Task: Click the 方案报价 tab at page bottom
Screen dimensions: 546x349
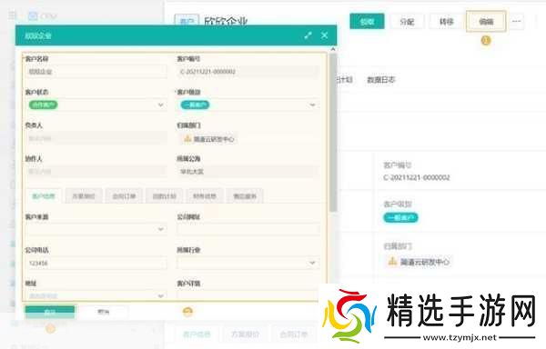Action: point(245,334)
